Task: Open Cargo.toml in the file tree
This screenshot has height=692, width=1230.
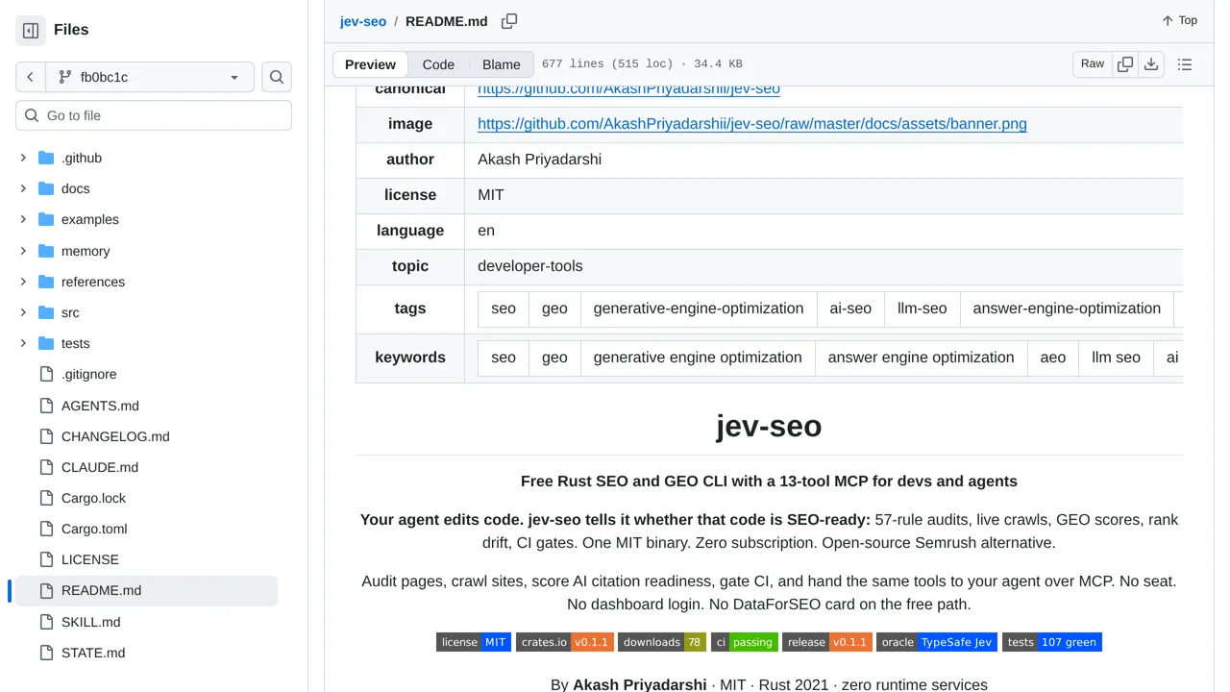Action: [94, 529]
